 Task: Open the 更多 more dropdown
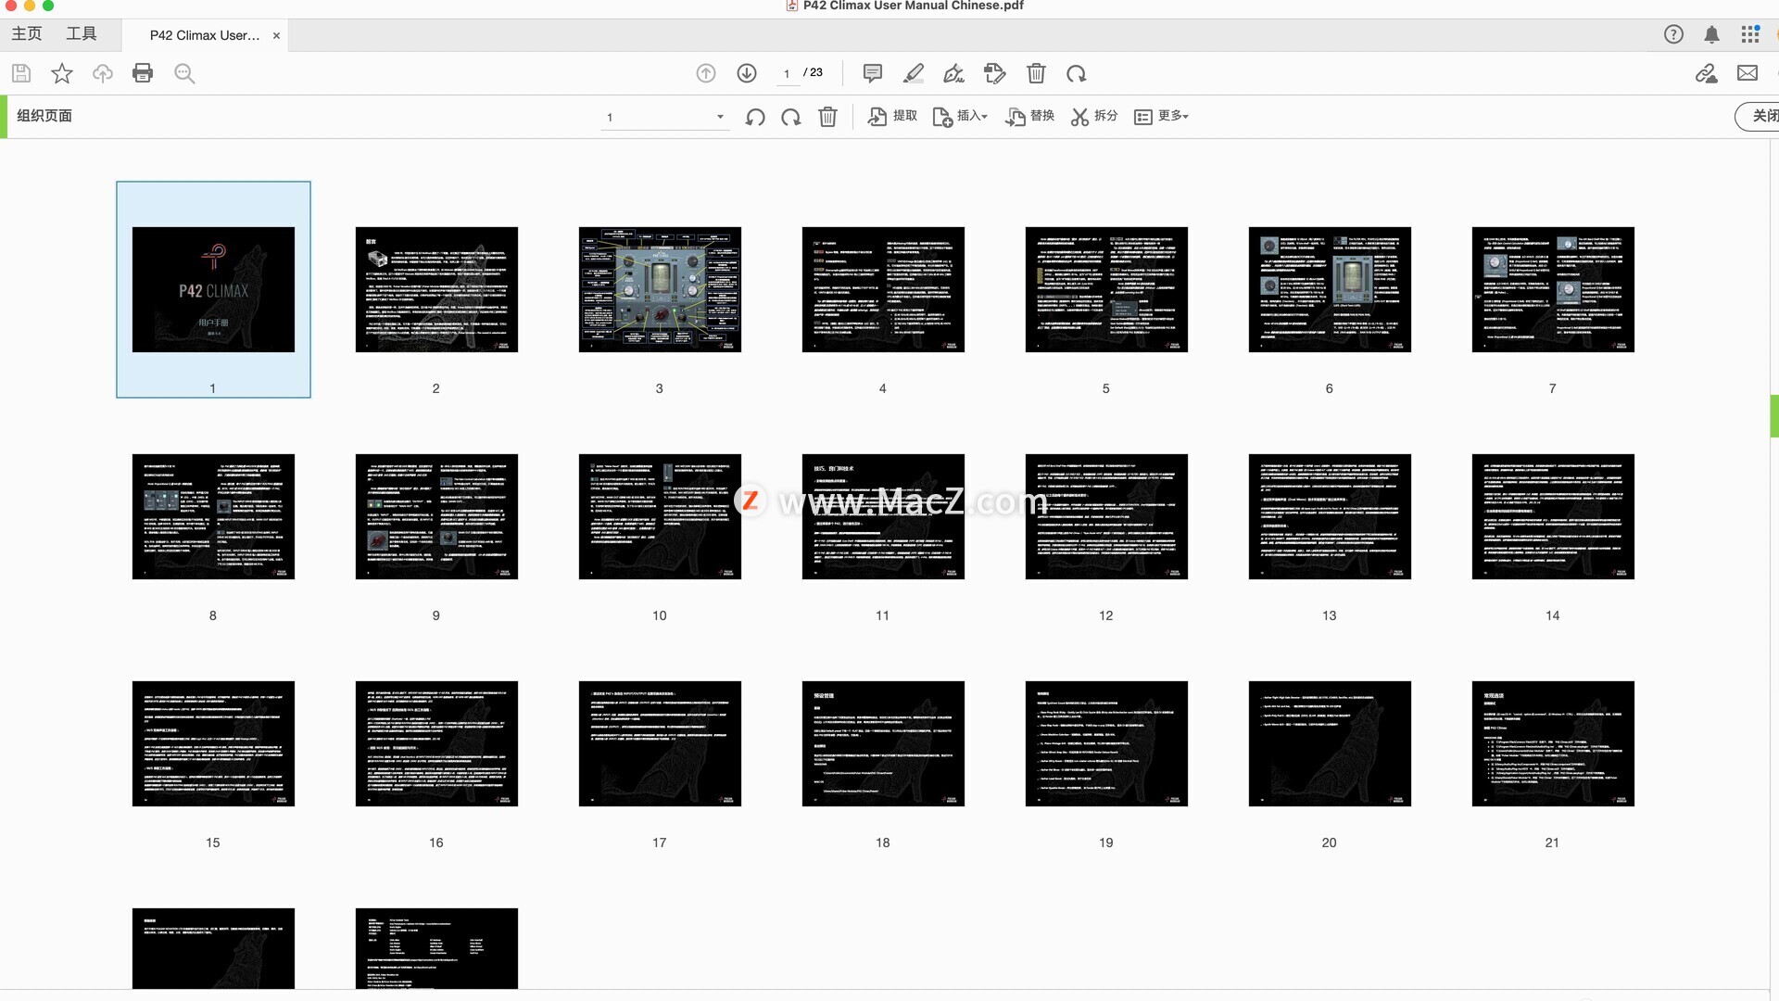(1161, 116)
